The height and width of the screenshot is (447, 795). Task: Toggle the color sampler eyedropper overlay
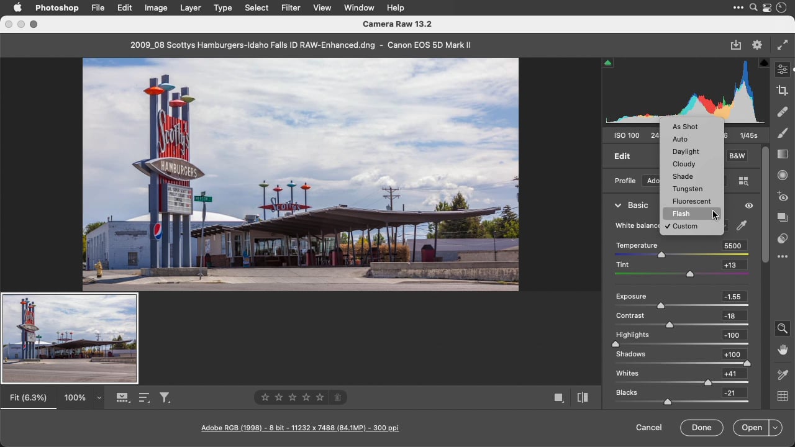(x=783, y=374)
